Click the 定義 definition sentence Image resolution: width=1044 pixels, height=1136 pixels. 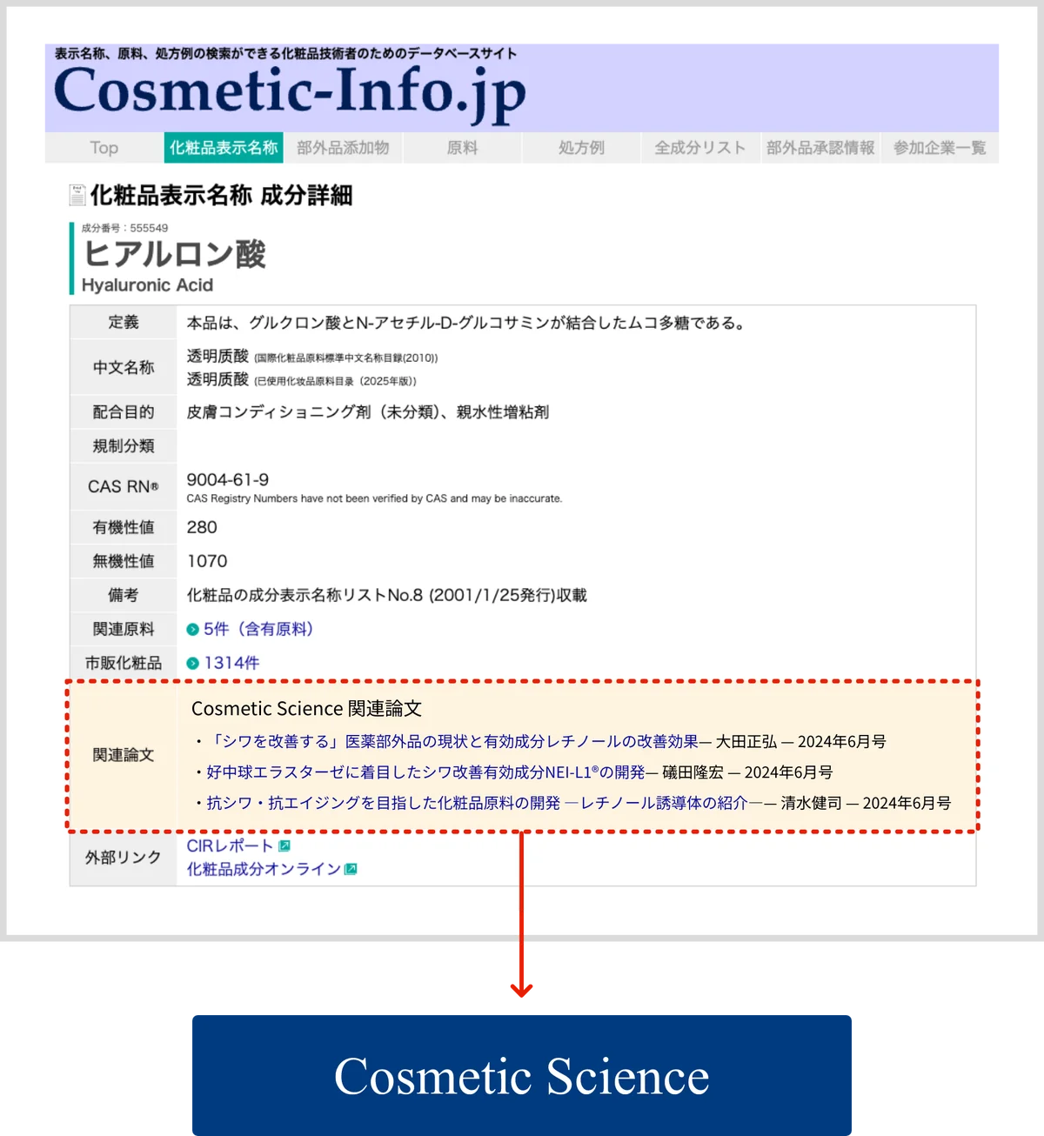coord(468,323)
